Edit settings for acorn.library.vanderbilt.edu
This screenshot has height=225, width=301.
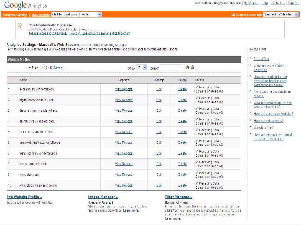coord(159,89)
